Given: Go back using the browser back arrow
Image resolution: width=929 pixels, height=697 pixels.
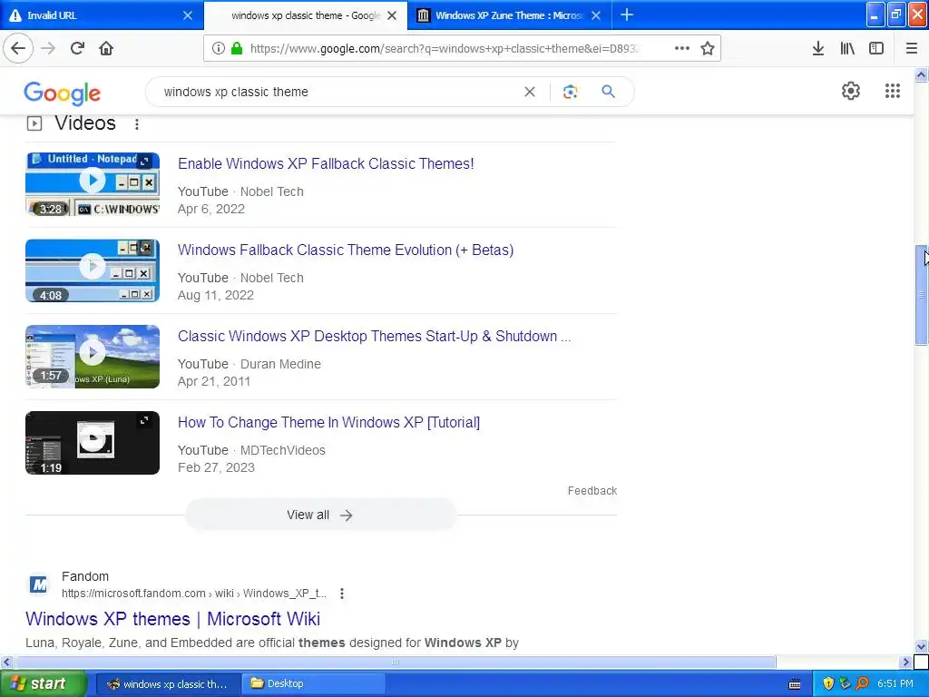Looking at the screenshot, I should [x=18, y=49].
